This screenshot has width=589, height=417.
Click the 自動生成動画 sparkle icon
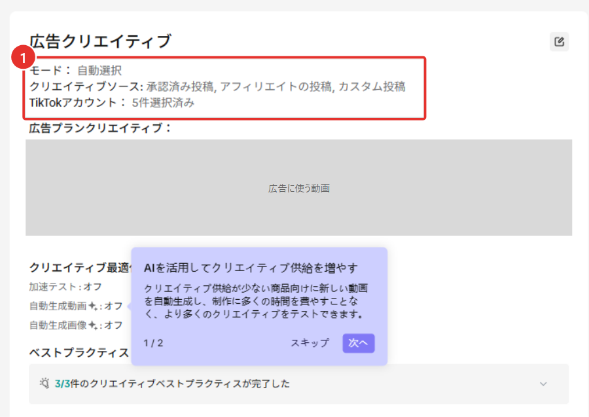(93, 306)
